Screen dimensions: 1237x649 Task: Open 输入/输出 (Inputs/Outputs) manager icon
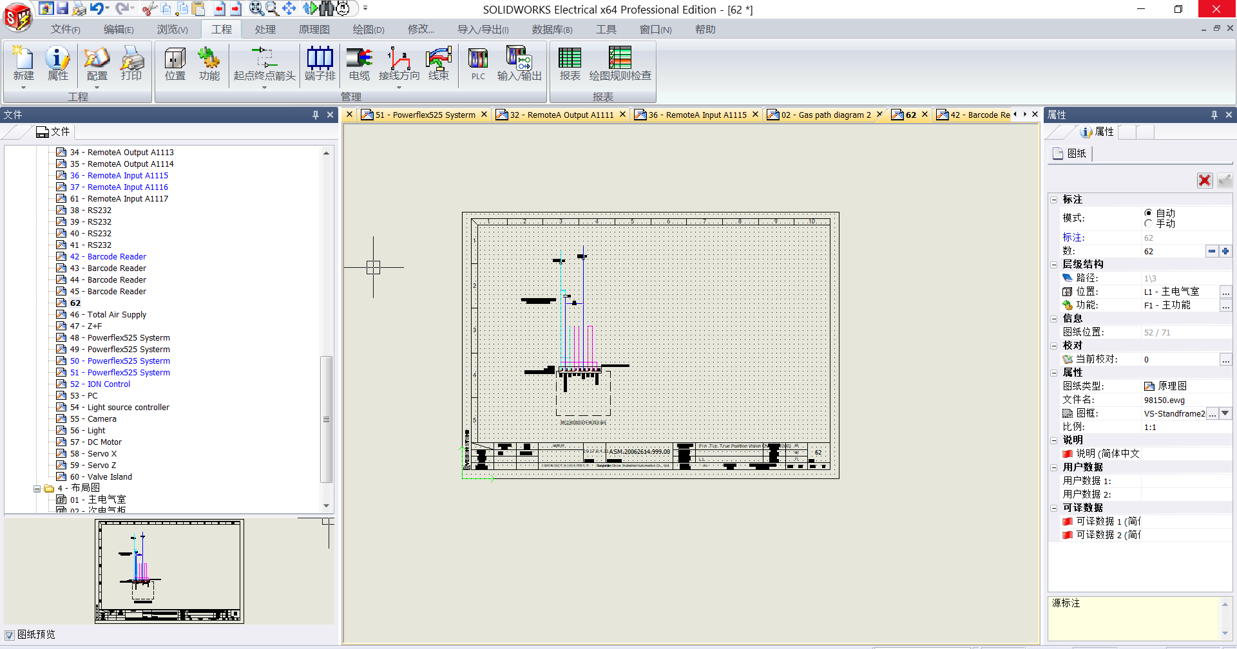(x=519, y=63)
